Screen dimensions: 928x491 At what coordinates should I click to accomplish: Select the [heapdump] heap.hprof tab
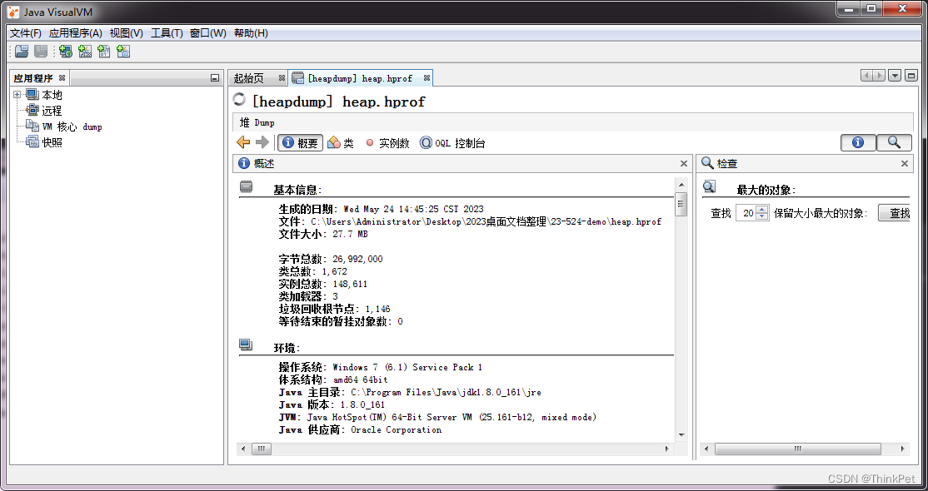point(359,78)
